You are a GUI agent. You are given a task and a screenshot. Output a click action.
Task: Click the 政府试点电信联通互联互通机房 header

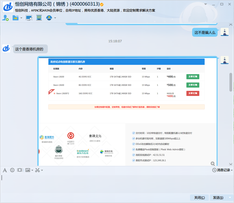pos(126,62)
